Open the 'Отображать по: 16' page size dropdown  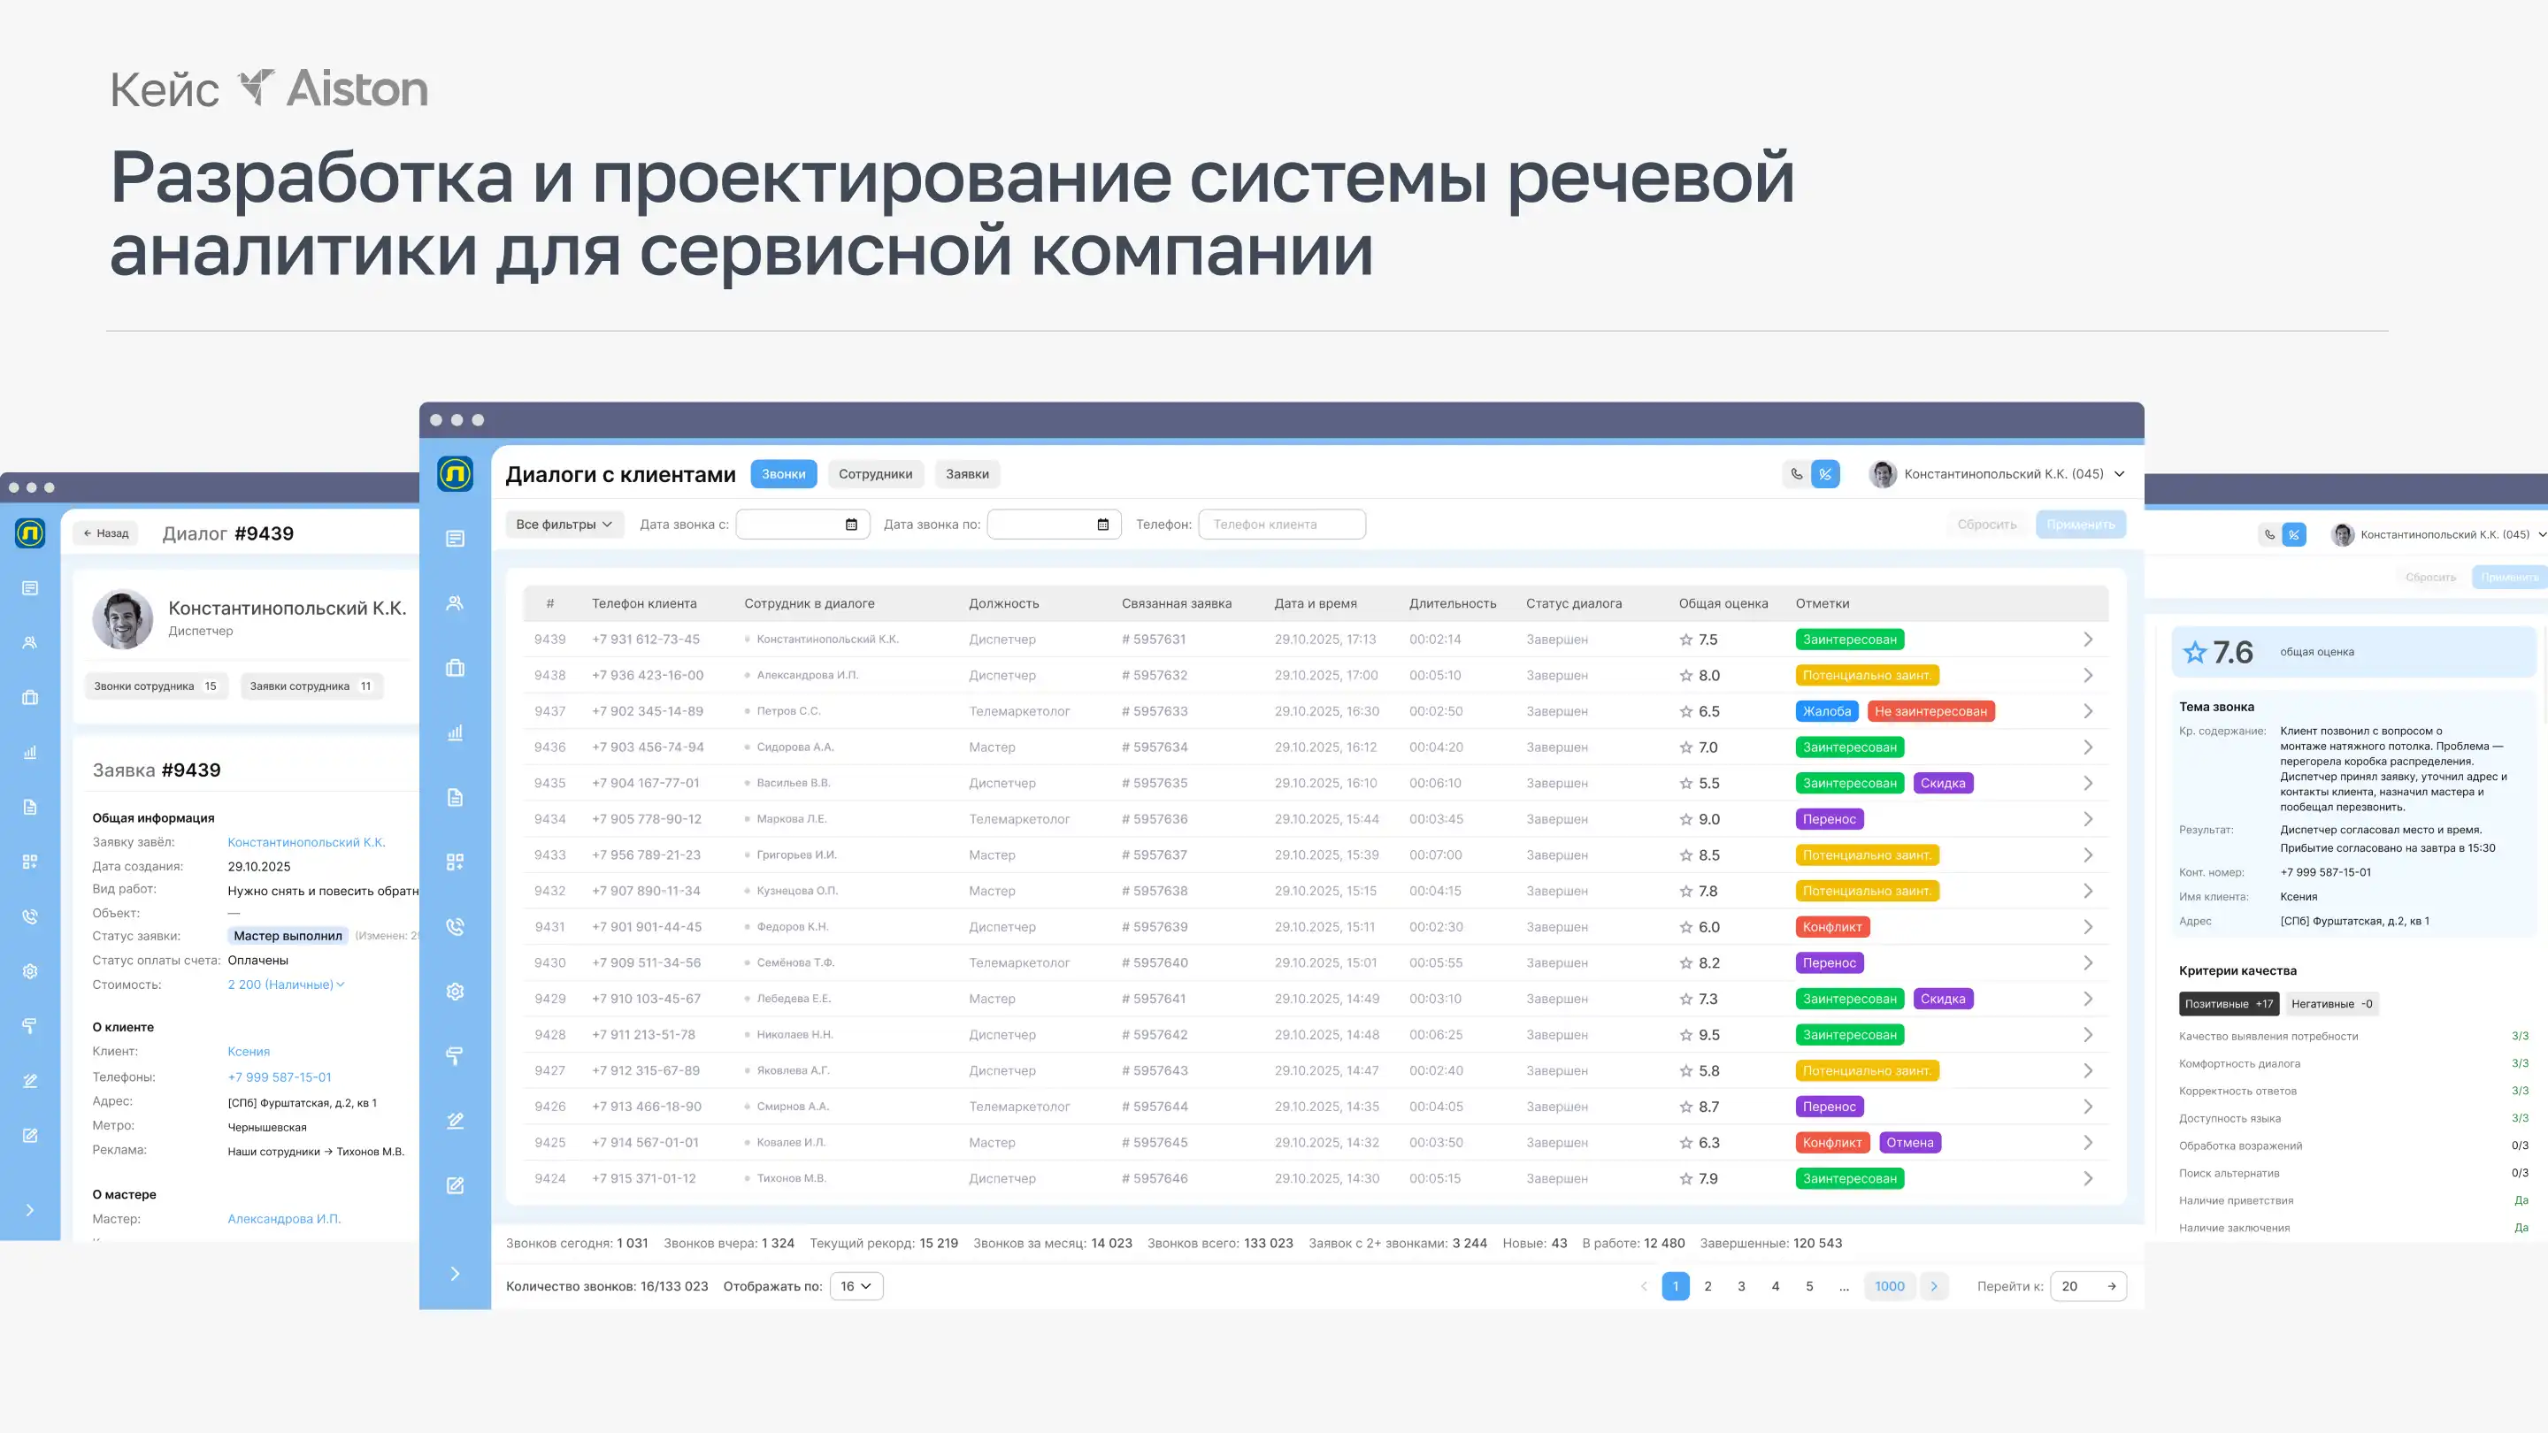pyautogui.click(x=856, y=1285)
